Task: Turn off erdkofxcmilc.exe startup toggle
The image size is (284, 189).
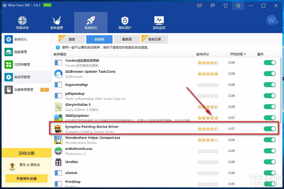Action: [270, 151]
